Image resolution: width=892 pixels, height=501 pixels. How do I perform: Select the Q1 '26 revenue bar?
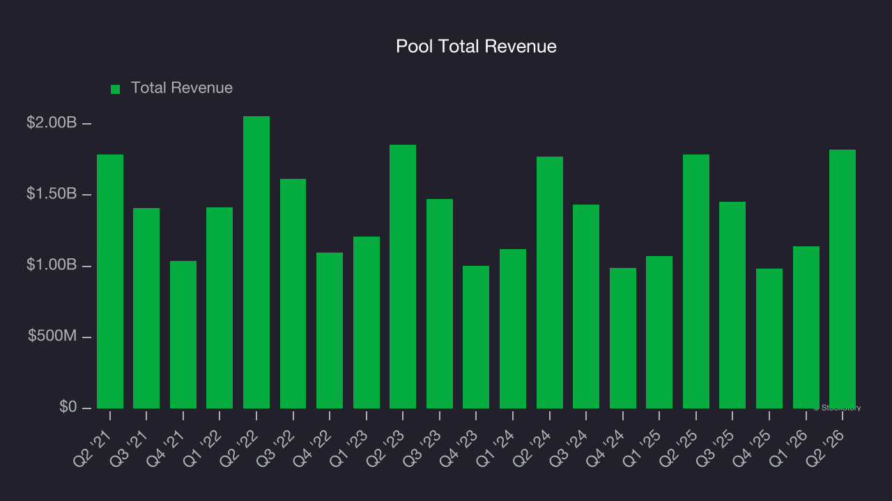[806, 327]
